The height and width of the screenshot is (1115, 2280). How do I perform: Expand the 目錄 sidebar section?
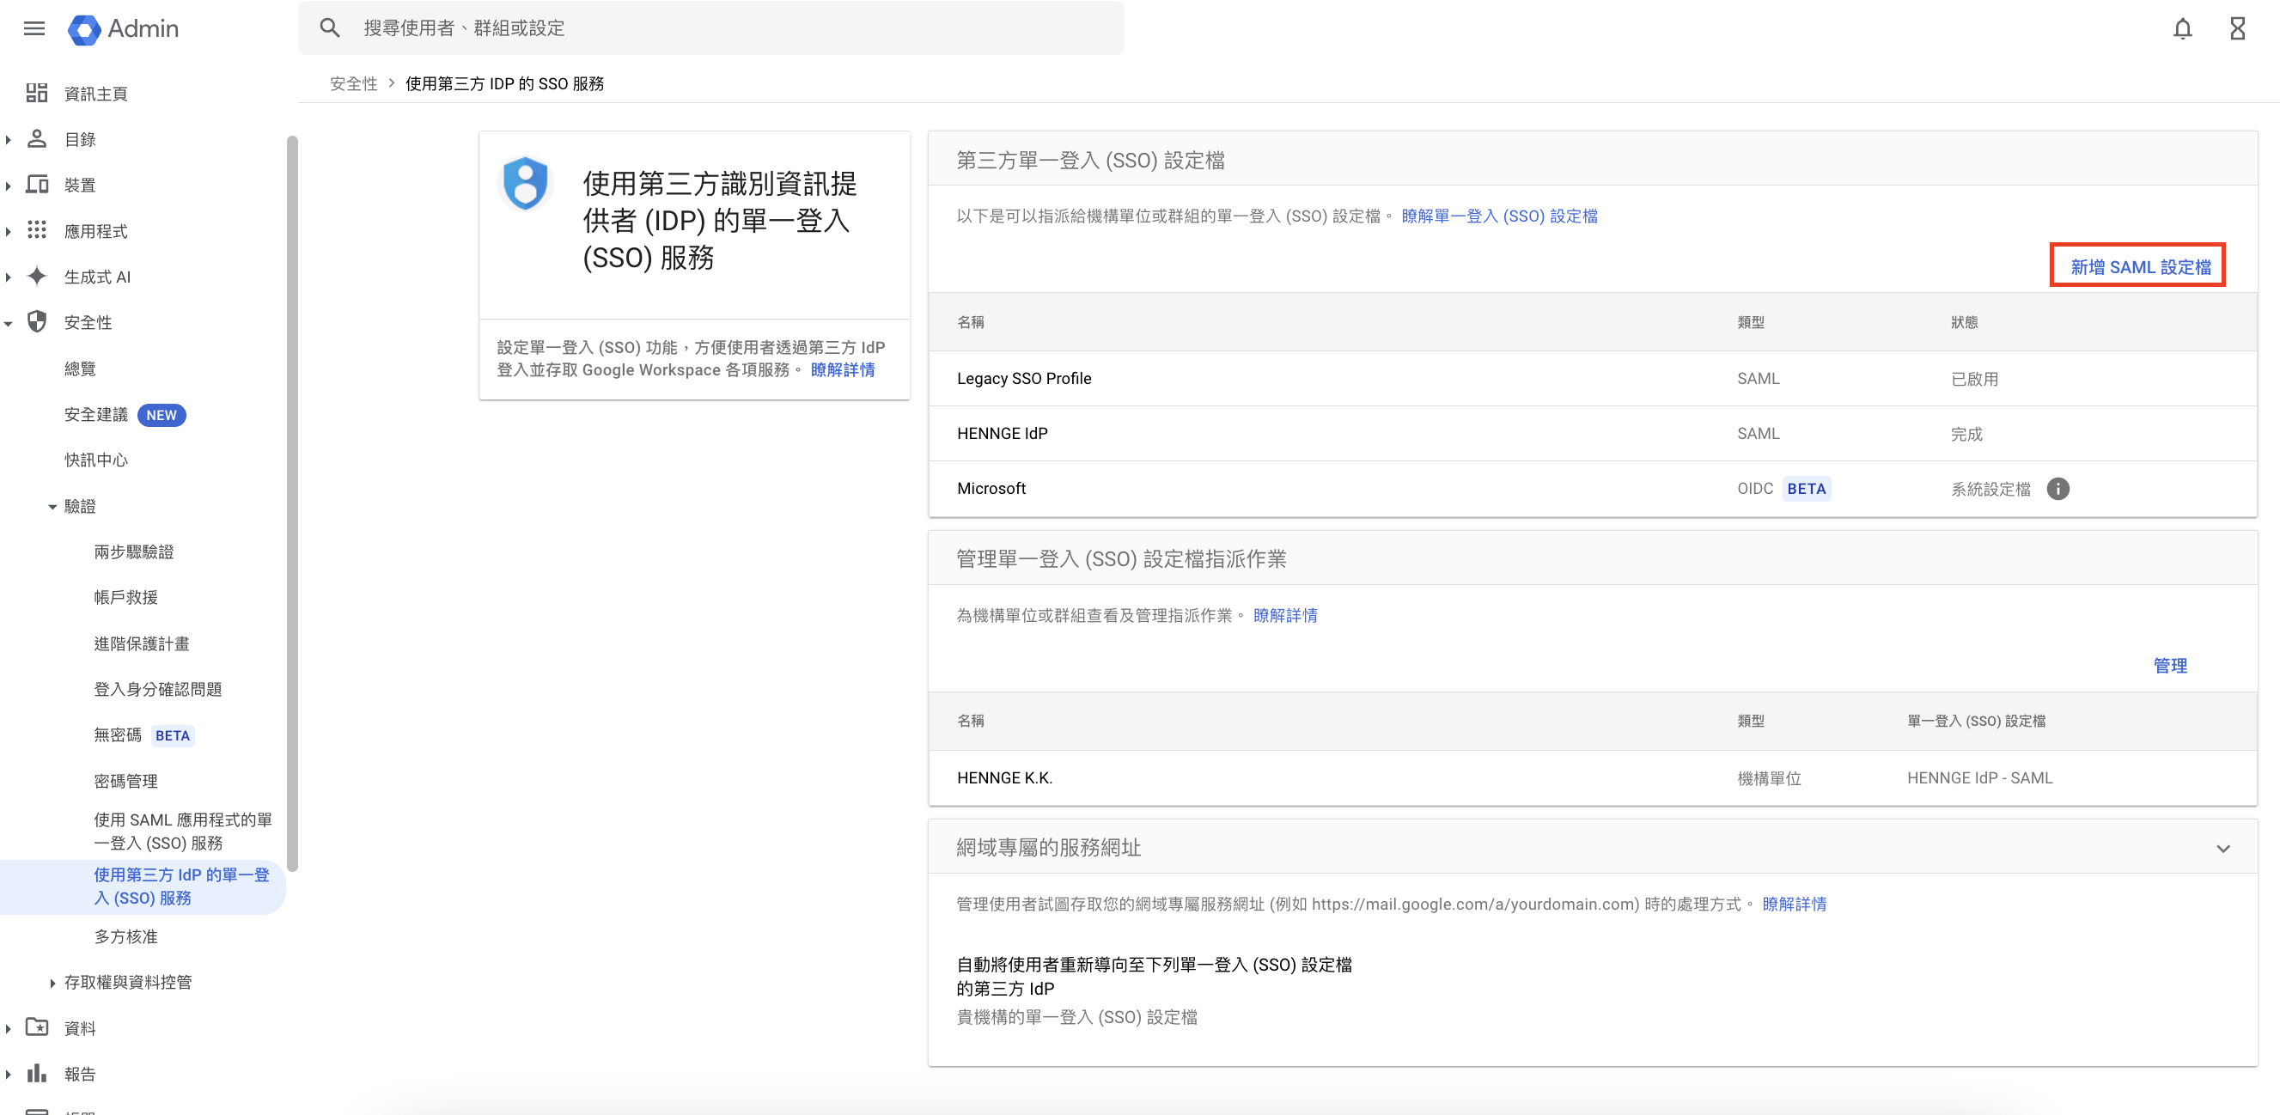8,139
